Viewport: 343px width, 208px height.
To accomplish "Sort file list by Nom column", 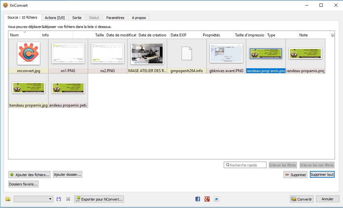I will coord(25,35).
